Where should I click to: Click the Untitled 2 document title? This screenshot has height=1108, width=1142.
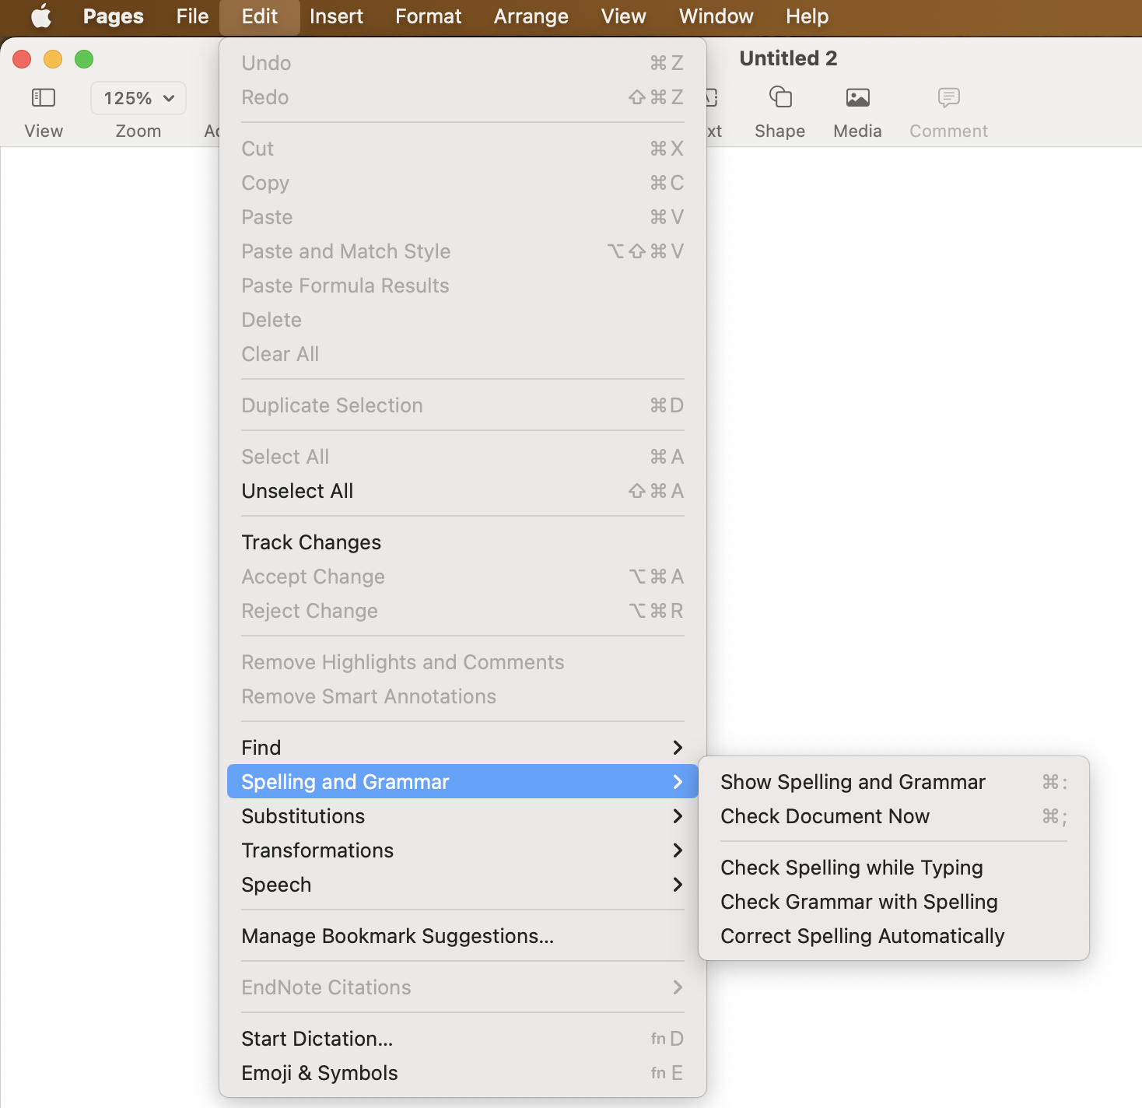pyautogui.click(x=788, y=58)
